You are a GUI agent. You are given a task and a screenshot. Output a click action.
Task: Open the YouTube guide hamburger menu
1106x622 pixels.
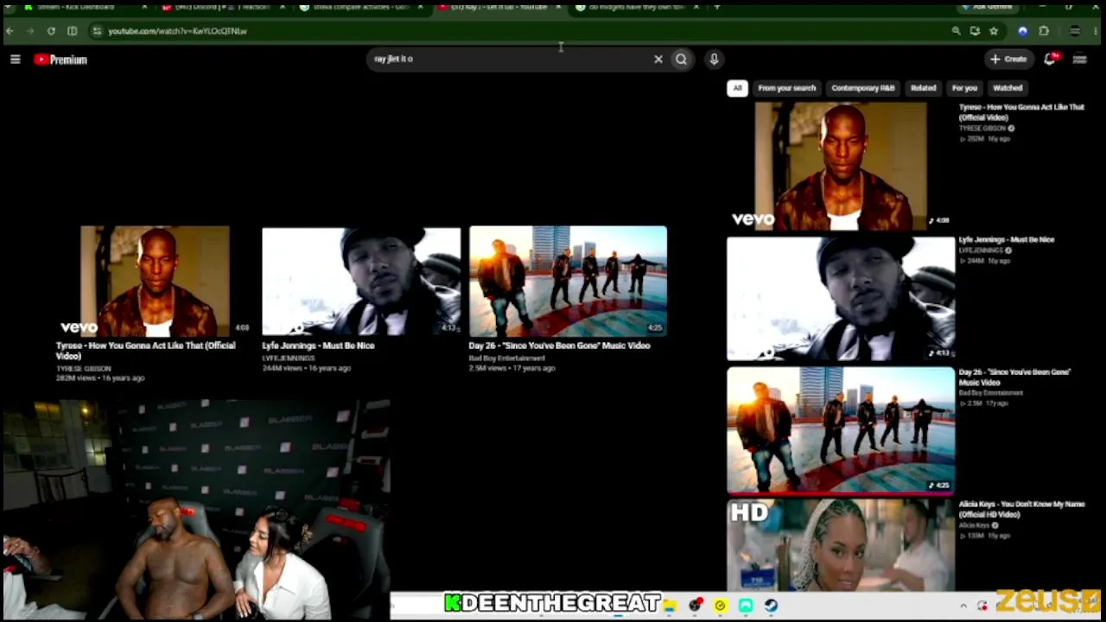tap(15, 60)
